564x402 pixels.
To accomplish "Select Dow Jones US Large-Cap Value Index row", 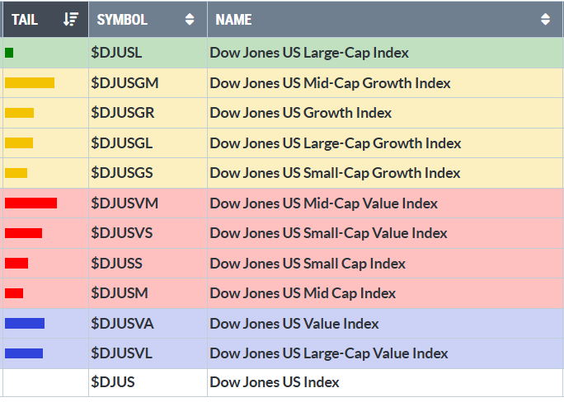I will (x=329, y=353).
